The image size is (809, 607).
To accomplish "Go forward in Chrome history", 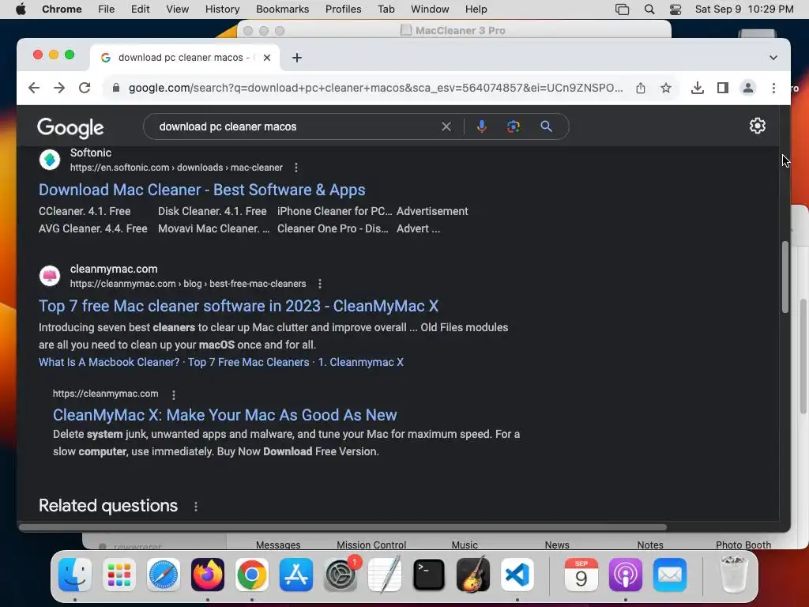I will (x=59, y=89).
